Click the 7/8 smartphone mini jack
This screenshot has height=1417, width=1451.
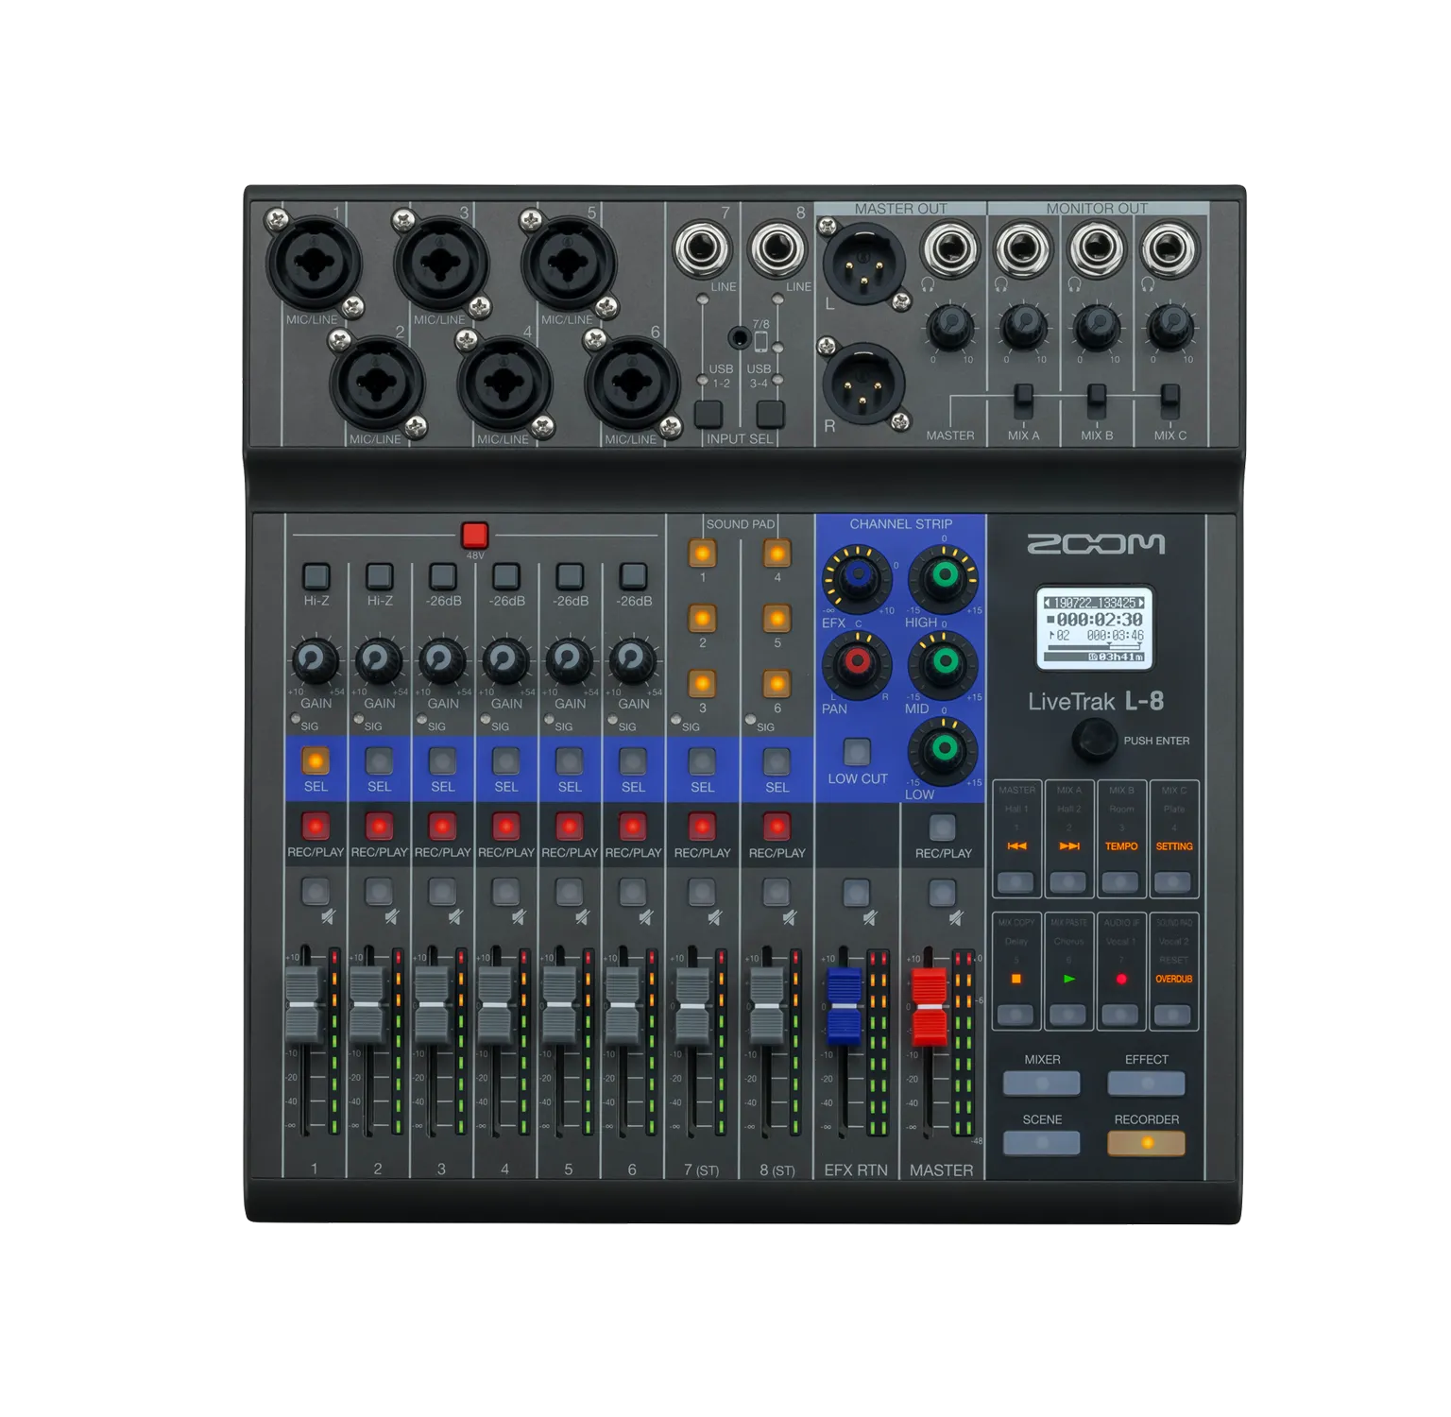tap(739, 337)
